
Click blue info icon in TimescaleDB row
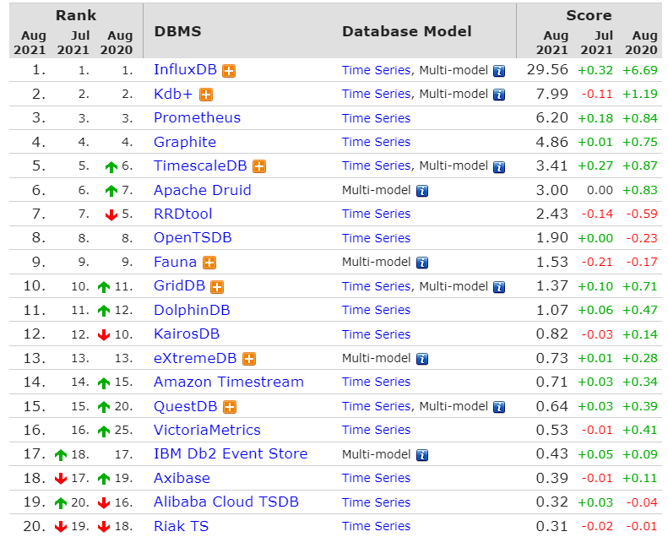point(499,167)
